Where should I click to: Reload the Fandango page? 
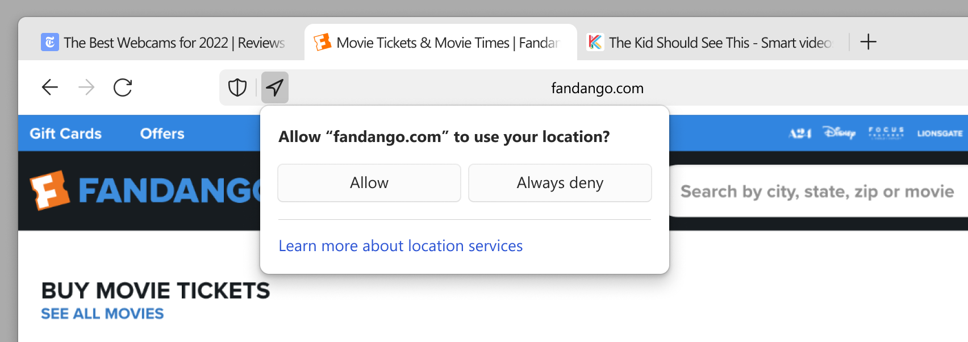pos(122,87)
